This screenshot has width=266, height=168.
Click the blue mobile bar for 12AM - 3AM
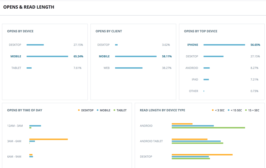[35, 126]
